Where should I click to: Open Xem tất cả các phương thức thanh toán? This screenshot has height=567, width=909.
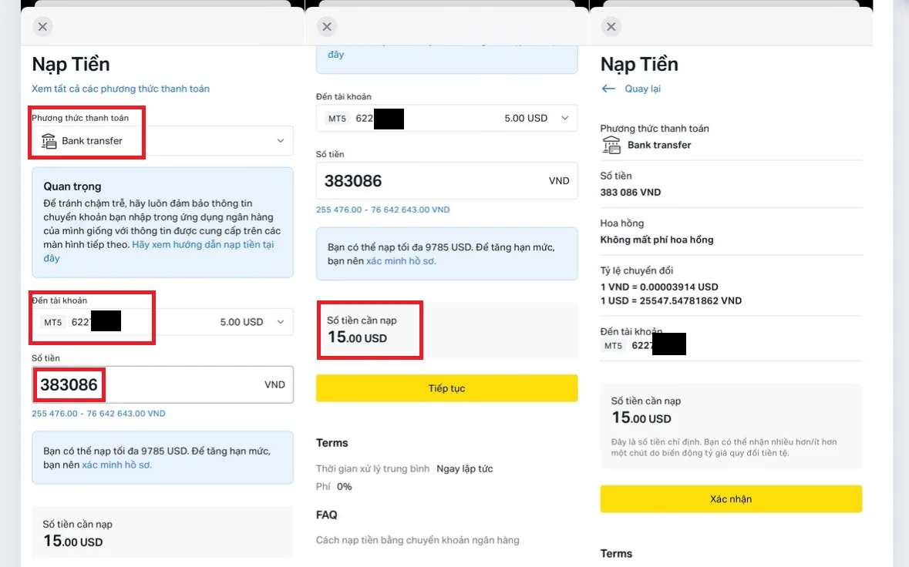[x=120, y=89]
